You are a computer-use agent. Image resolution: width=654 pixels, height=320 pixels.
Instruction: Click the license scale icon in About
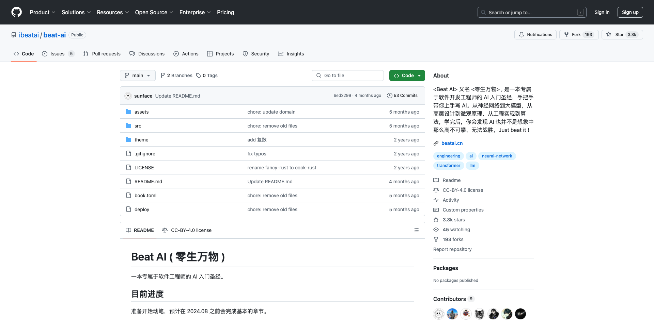(x=436, y=190)
